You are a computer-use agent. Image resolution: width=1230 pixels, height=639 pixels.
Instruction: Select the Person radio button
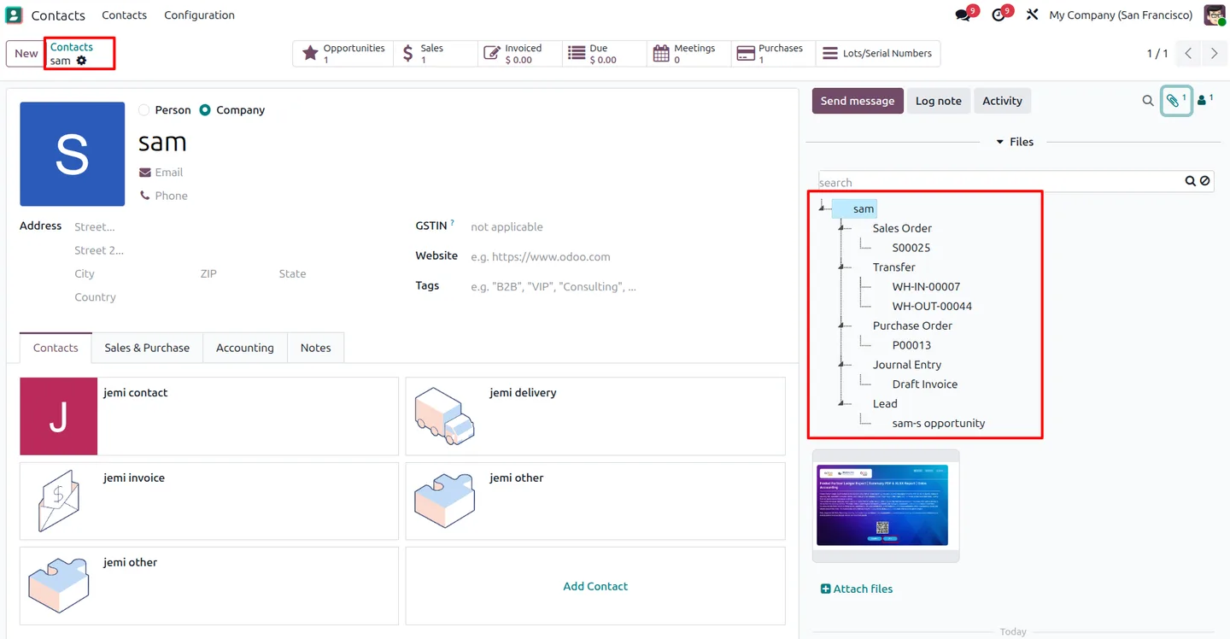click(143, 110)
